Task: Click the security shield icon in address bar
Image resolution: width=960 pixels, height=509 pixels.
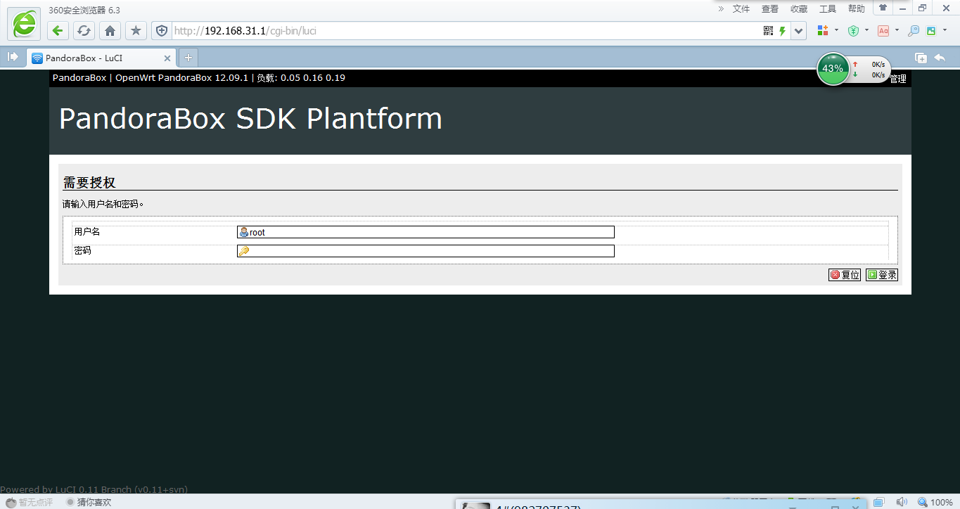Action: tap(162, 31)
